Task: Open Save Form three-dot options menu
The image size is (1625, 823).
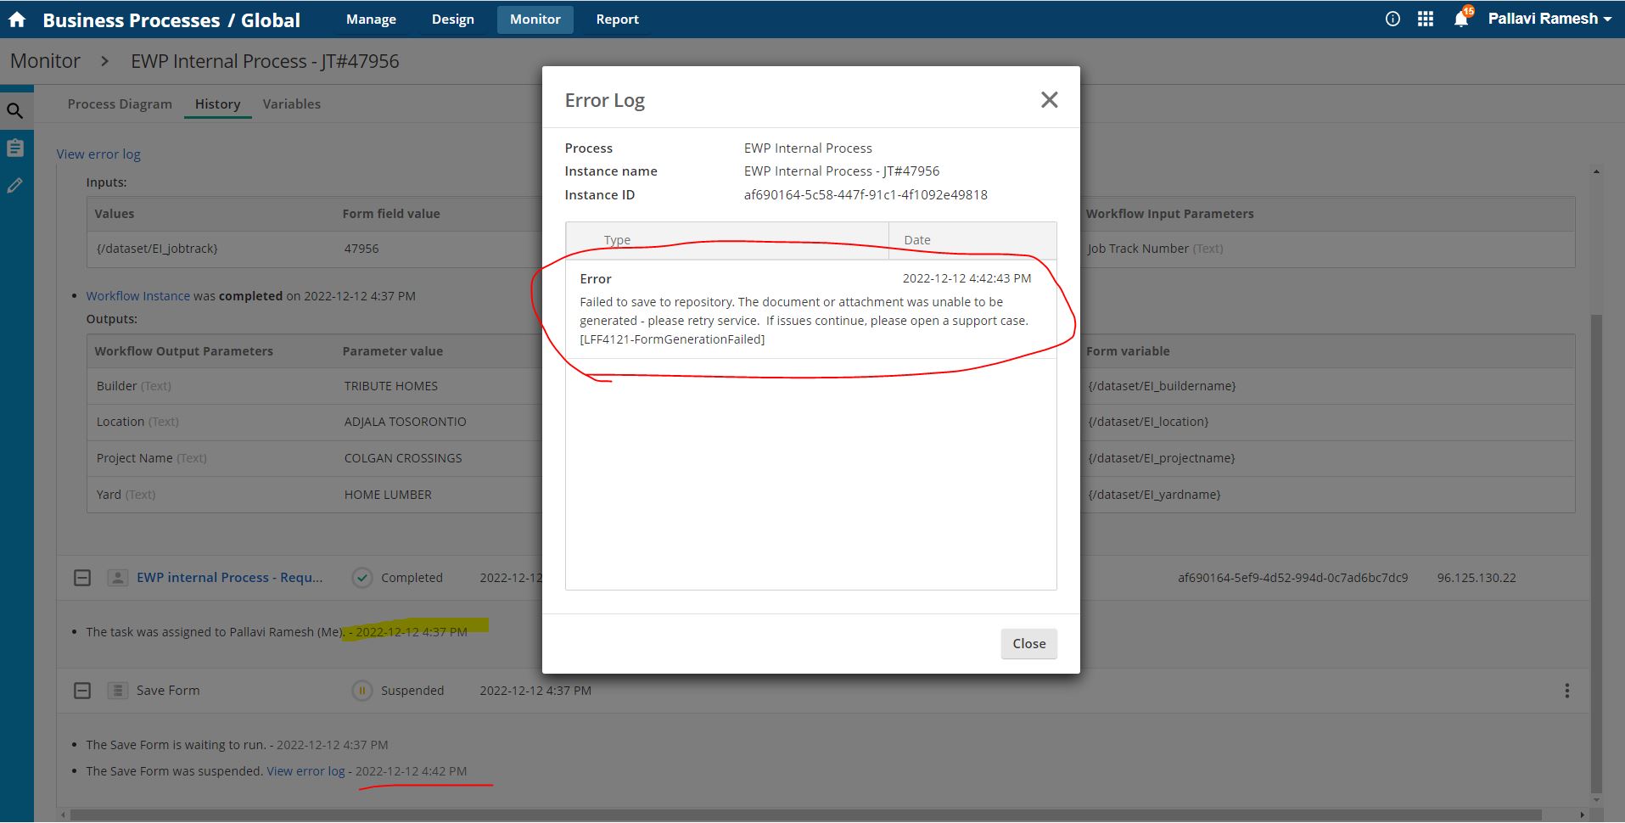Action: tap(1566, 691)
